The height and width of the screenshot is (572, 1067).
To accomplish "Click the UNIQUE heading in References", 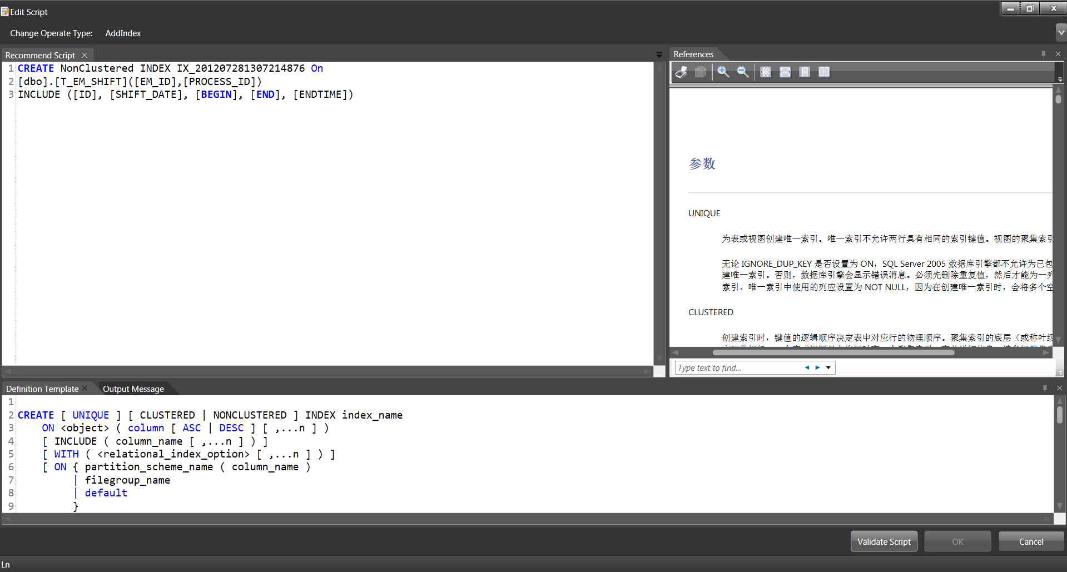I will click(704, 213).
